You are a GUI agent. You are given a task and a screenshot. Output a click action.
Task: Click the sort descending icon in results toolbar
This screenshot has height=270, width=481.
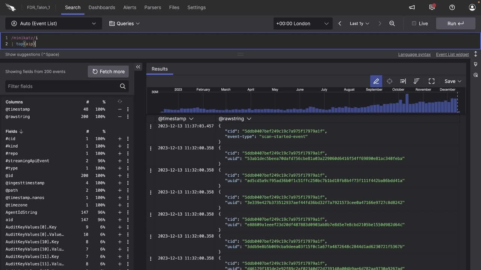[x=416, y=81]
